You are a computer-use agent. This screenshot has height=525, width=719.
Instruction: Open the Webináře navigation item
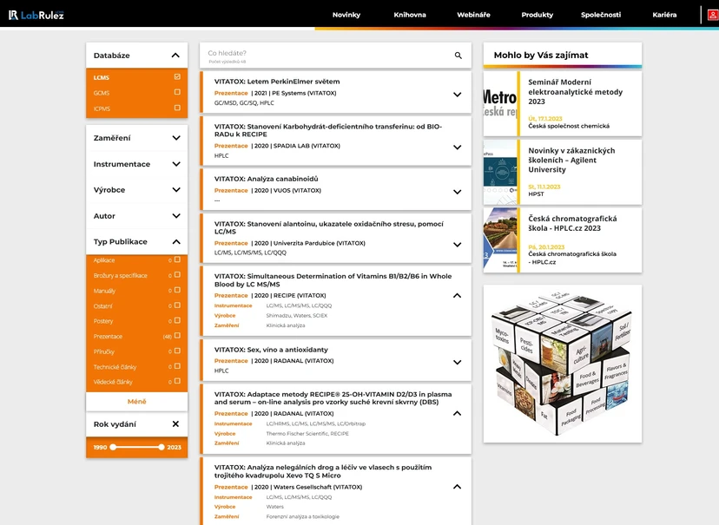pyautogui.click(x=473, y=15)
